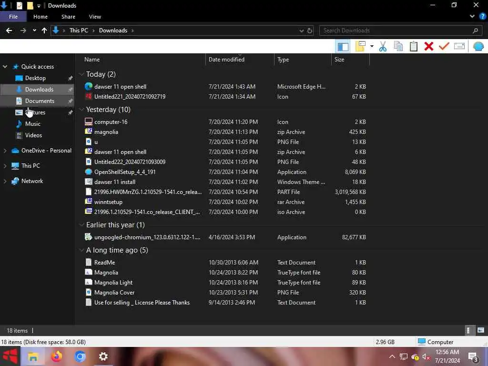Image resolution: width=488 pixels, height=366 pixels.
Task: Click Downloads in the address breadcrumb
Action: (x=113, y=30)
